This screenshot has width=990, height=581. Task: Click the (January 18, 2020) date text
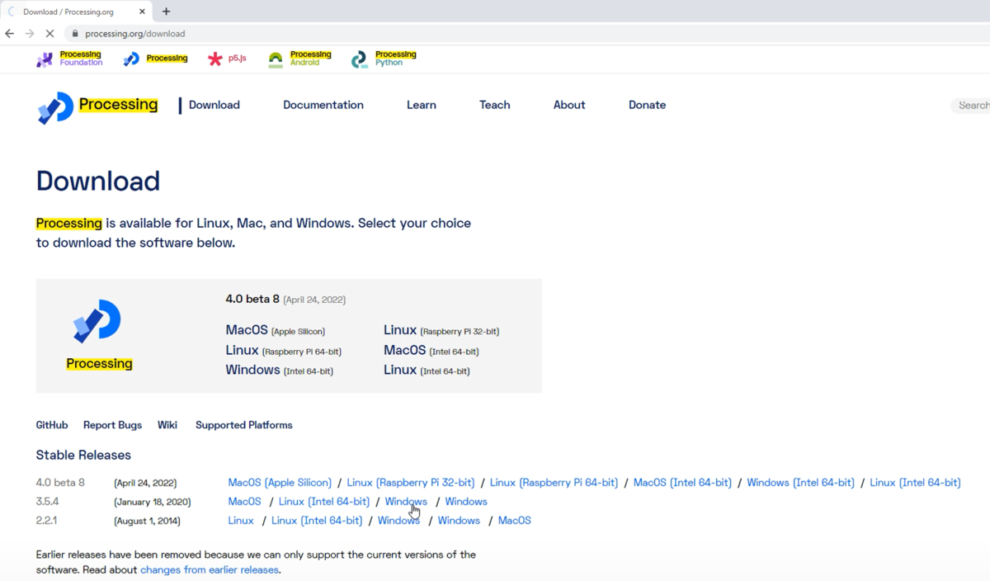[153, 502]
